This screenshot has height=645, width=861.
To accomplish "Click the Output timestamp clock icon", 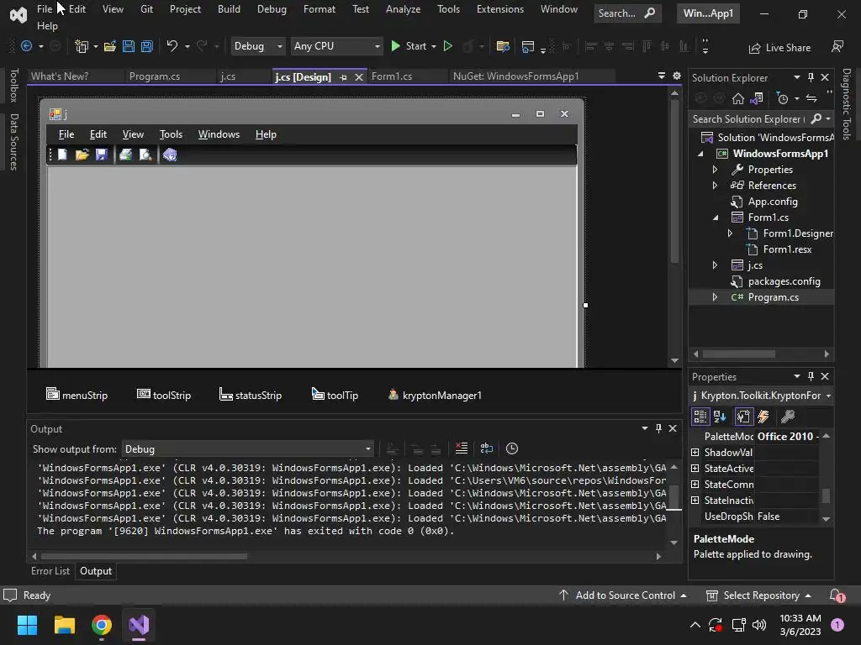I will 512,448.
